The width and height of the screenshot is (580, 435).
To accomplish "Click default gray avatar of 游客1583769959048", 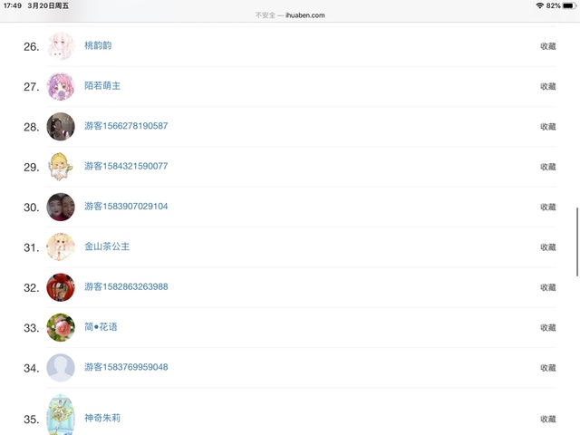I will click(61, 367).
